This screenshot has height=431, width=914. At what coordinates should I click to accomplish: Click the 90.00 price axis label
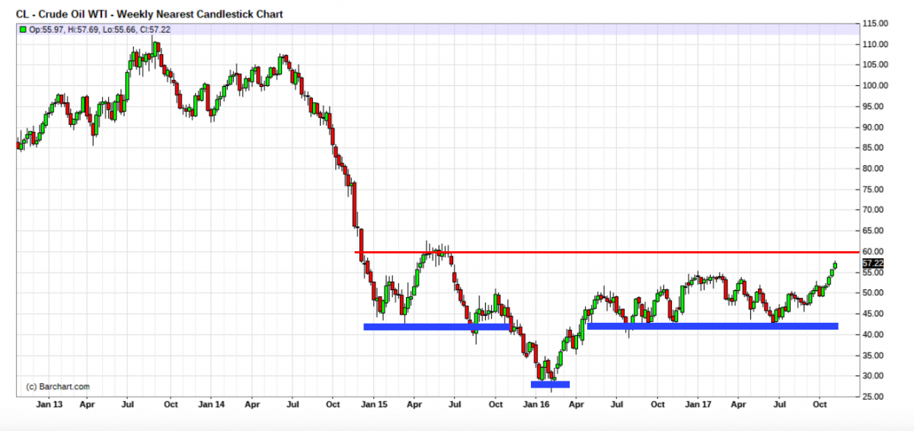point(873,127)
